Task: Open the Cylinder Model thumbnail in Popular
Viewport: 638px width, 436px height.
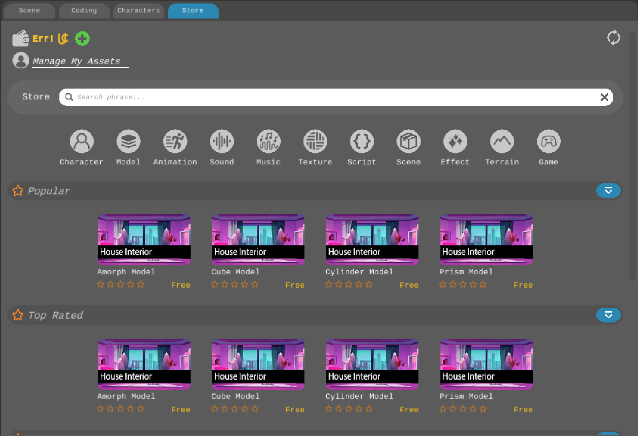Action: (x=372, y=239)
